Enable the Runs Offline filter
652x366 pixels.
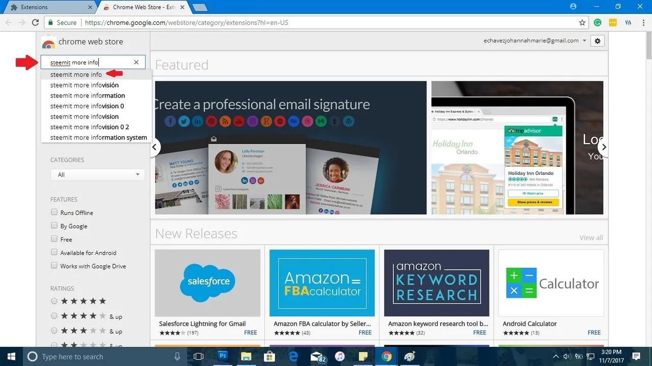(54, 212)
